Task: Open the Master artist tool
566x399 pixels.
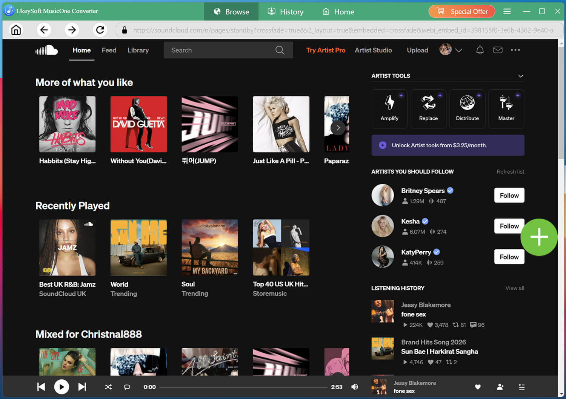Action: click(506, 109)
